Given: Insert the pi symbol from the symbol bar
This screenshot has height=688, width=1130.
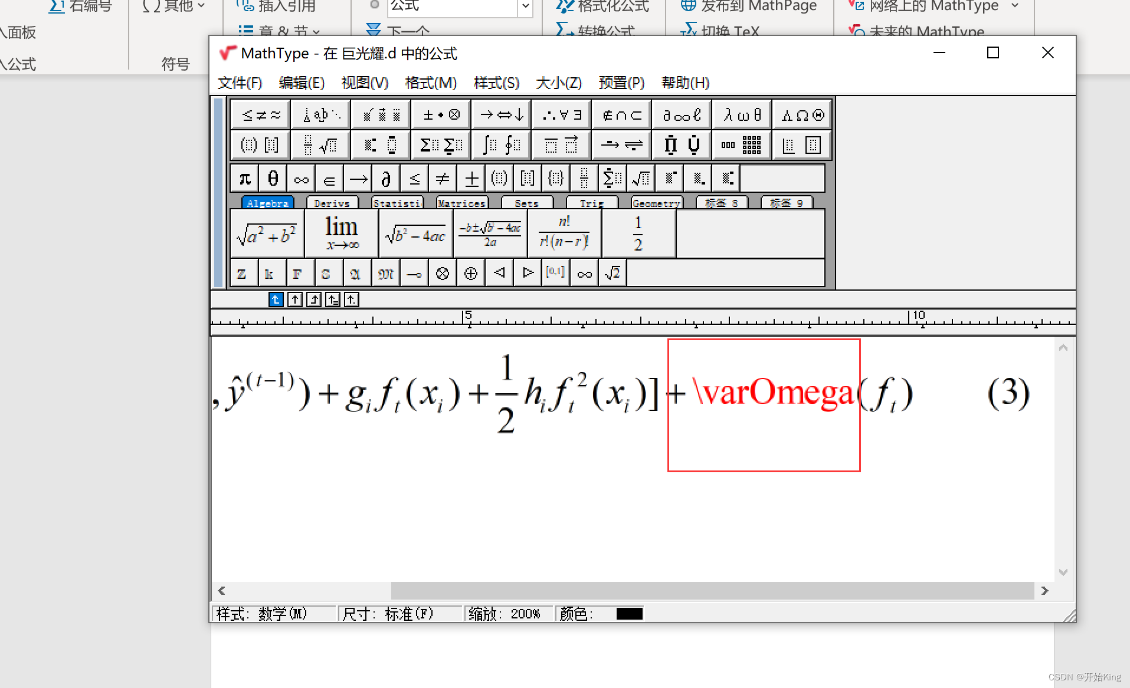Looking at the screenshot, I should pos(244,177).
